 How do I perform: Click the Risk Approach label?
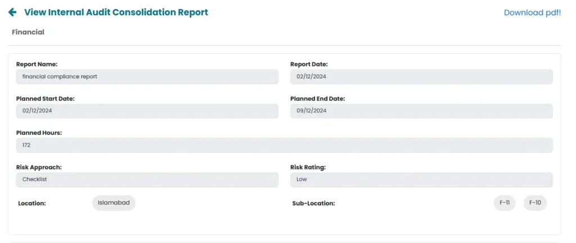click(39, 167)
